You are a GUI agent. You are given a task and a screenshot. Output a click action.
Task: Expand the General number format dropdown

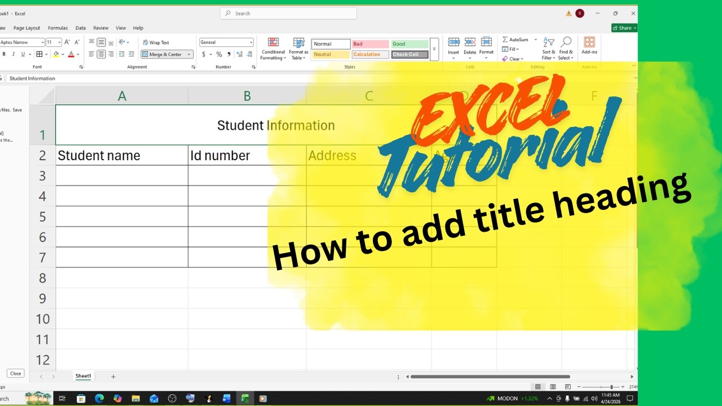(x=251, y=42)
